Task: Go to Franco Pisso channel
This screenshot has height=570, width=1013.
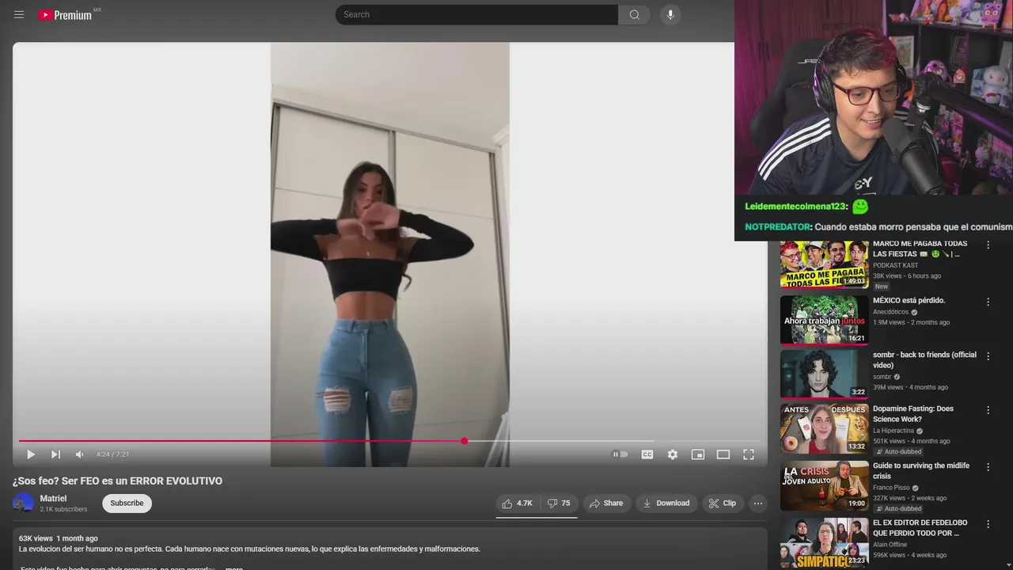Action: click(891, 488)
